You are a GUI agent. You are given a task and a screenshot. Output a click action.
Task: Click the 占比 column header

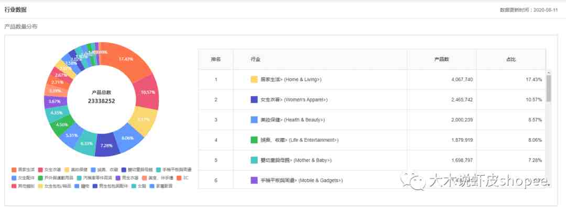pos(511,60)
